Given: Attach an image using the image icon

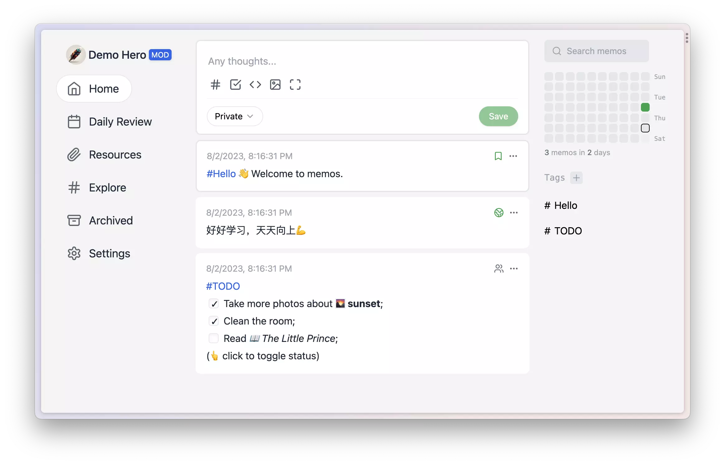Looking at the screenshot, I should (275, 84).
